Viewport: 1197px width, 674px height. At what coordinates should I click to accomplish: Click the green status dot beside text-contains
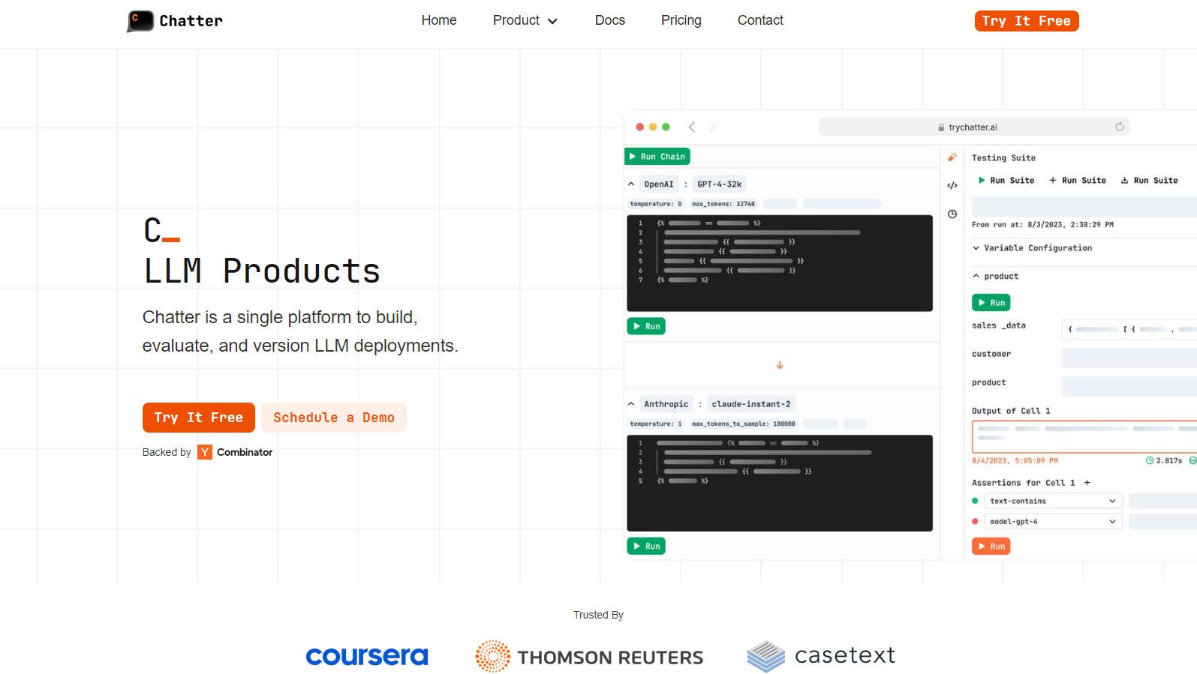(x=975, y=501)
